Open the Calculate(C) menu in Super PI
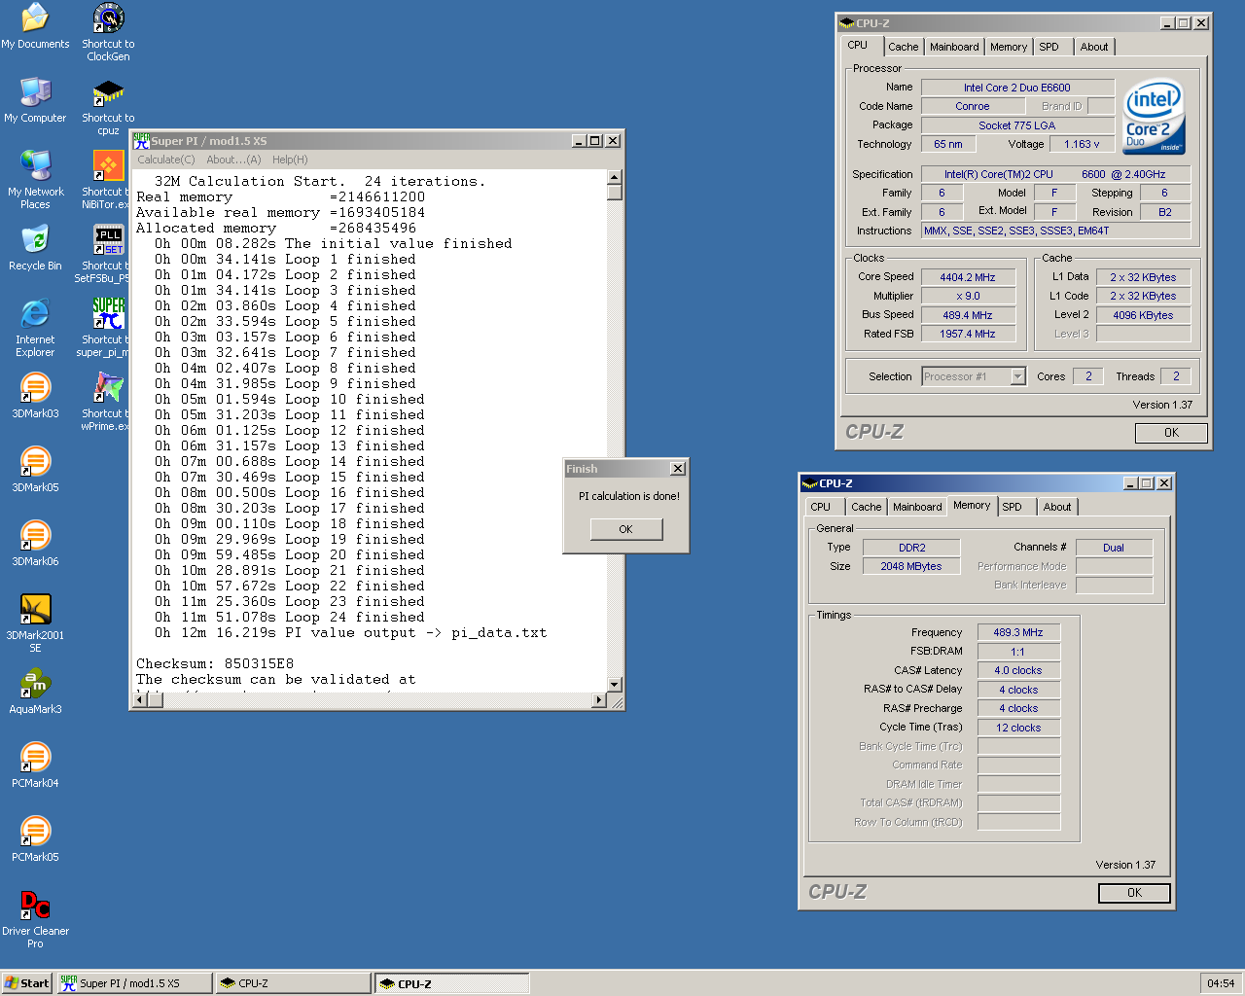 166,160
